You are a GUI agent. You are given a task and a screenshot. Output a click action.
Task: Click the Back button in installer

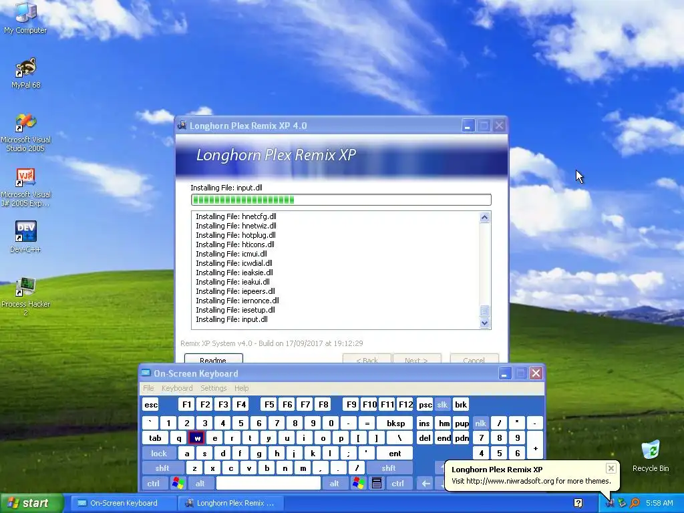[367, 359]
